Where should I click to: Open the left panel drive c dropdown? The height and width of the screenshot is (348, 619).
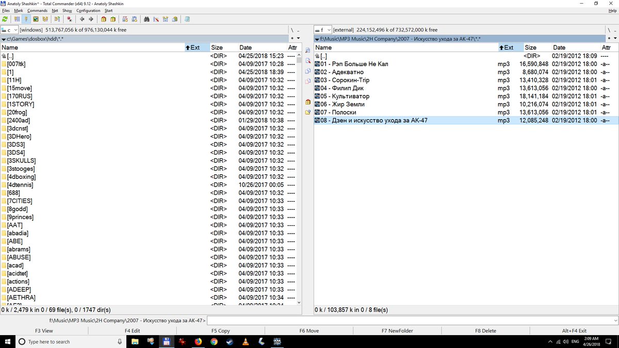(x=10, y=30)
